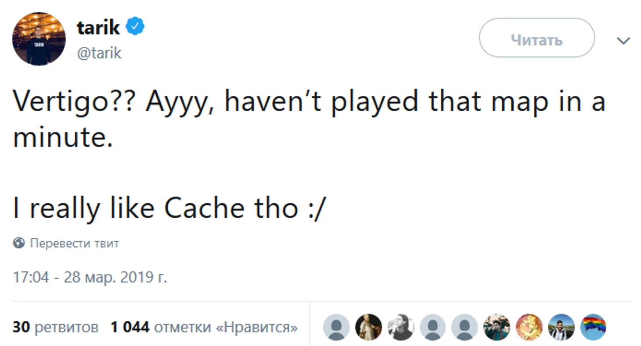Click the bold display name tarik
Screen dimensions: 641x346
[x=98, y=28]
